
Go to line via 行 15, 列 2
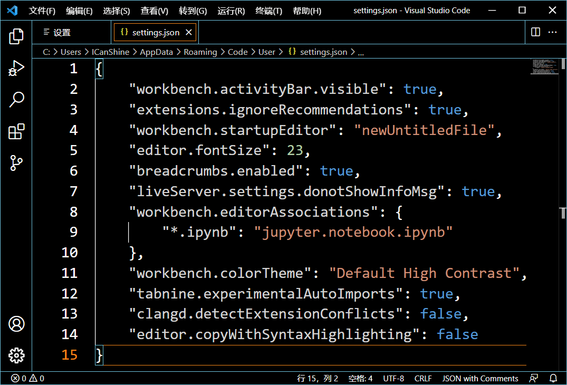(x=318, y=378)
